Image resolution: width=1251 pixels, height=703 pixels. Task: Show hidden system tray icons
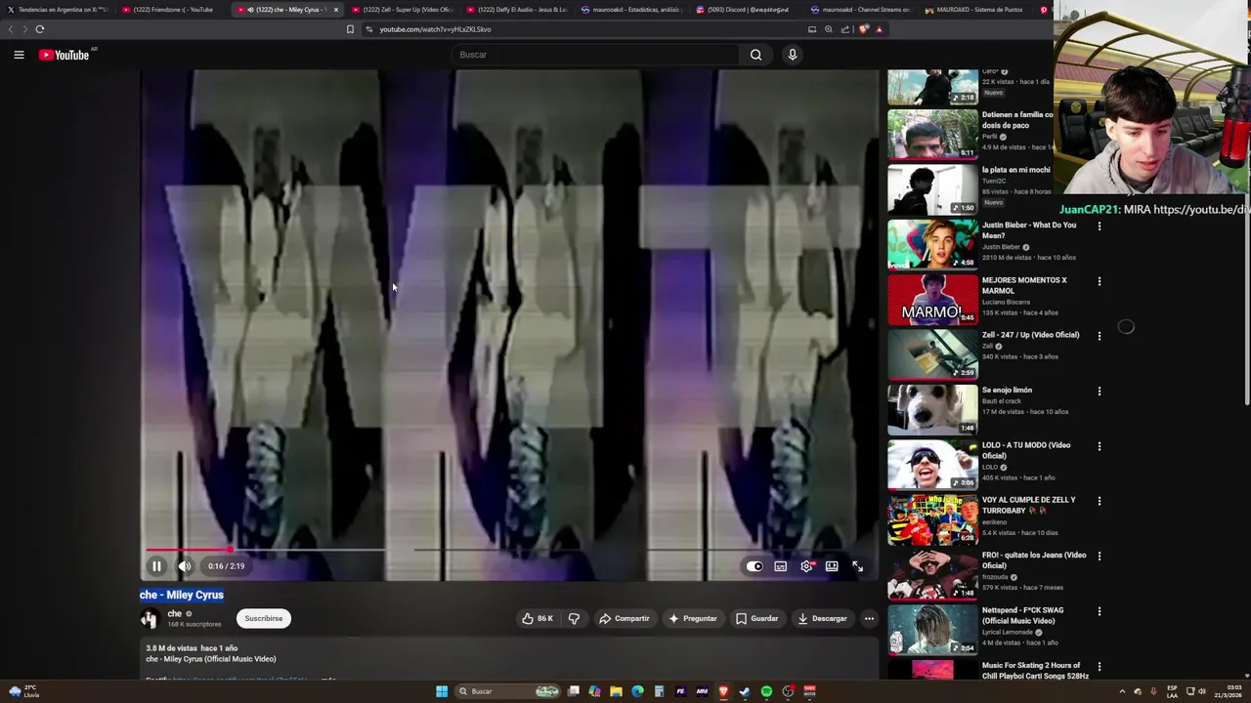pos(1122,691)
